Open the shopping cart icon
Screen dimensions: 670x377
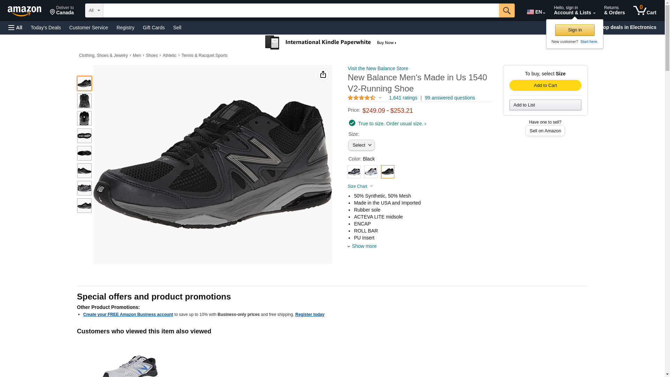pos(644,10)
